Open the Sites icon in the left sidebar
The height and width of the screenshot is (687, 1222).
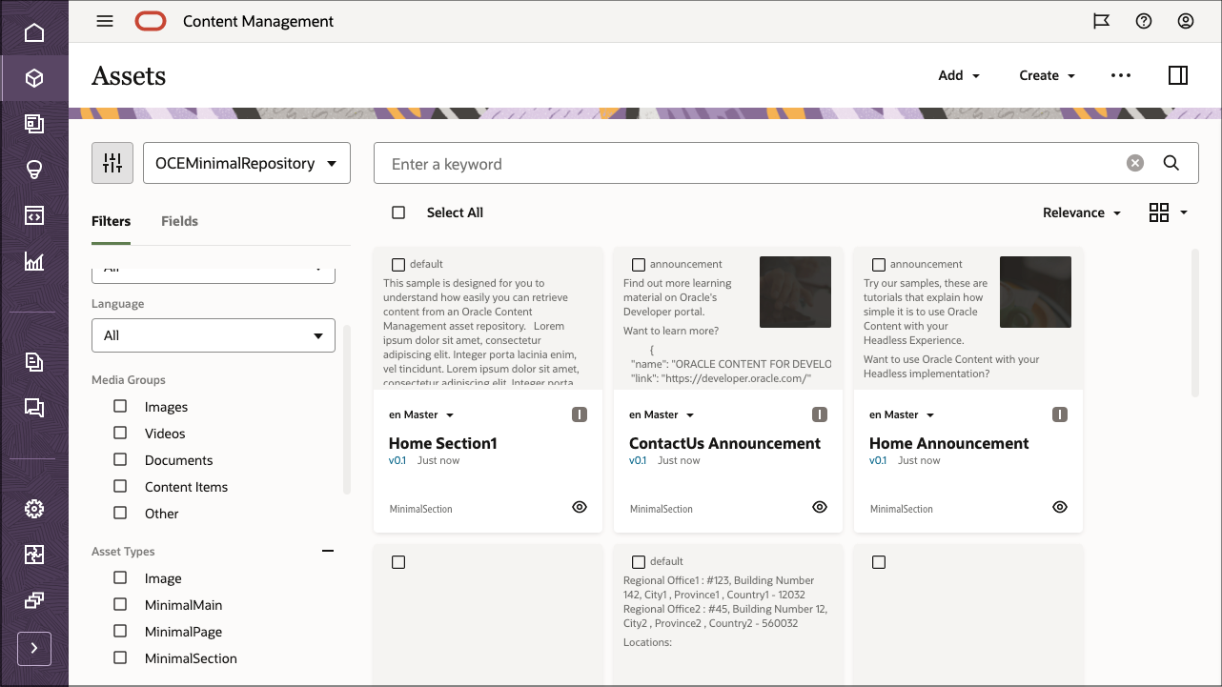tap(34, 124)
